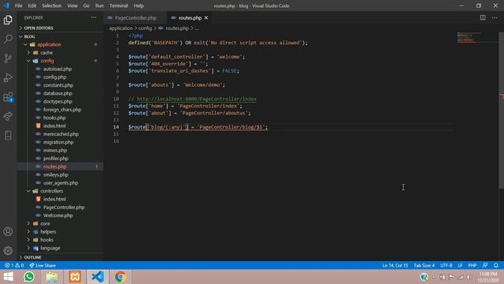Open the notifications bell in status bar
The width and height of the screenshot is (504, 284).
coord(496,265)
